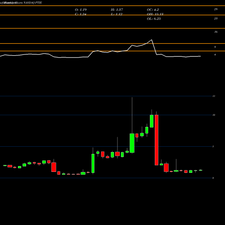Image resolution: width=225 pixels, height=225 pixels.
Task: Click the candlestick axis label 12
Action: coord(214,96)
